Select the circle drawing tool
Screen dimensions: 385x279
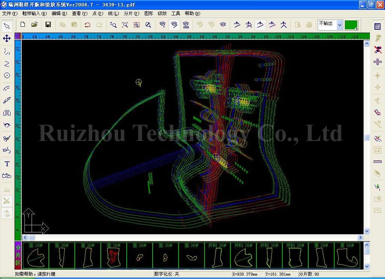[x=7, y=76]
